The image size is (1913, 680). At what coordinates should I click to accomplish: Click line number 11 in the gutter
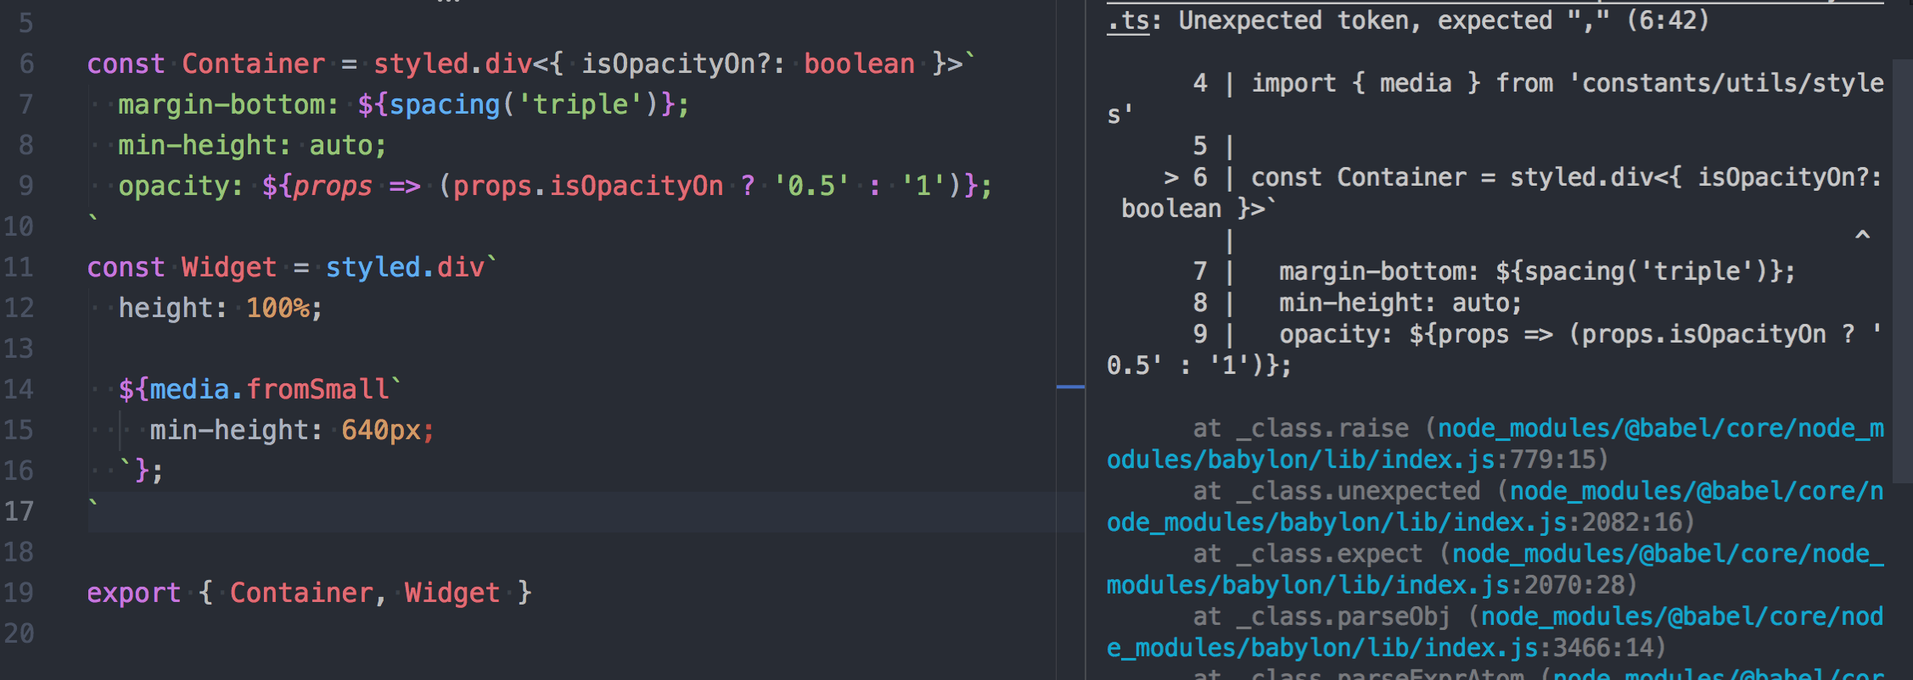coord(19,267)
